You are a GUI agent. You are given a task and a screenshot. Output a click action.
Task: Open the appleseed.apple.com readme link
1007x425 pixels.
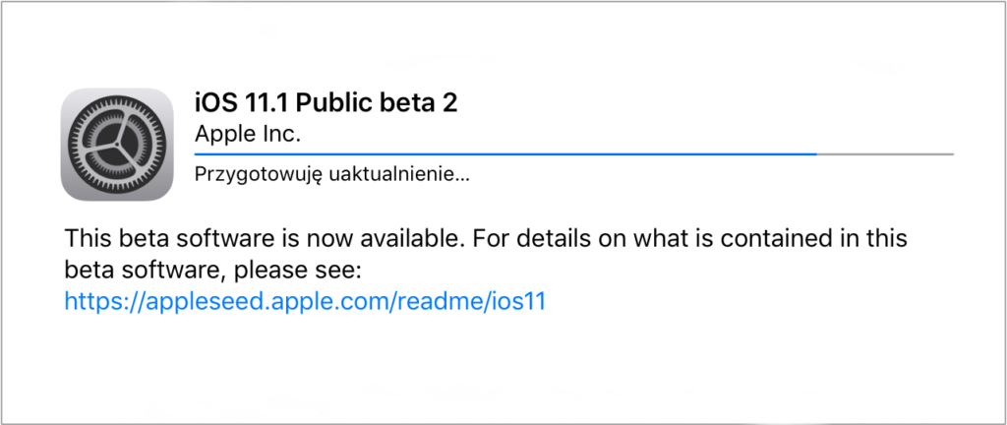click(305, 301)
